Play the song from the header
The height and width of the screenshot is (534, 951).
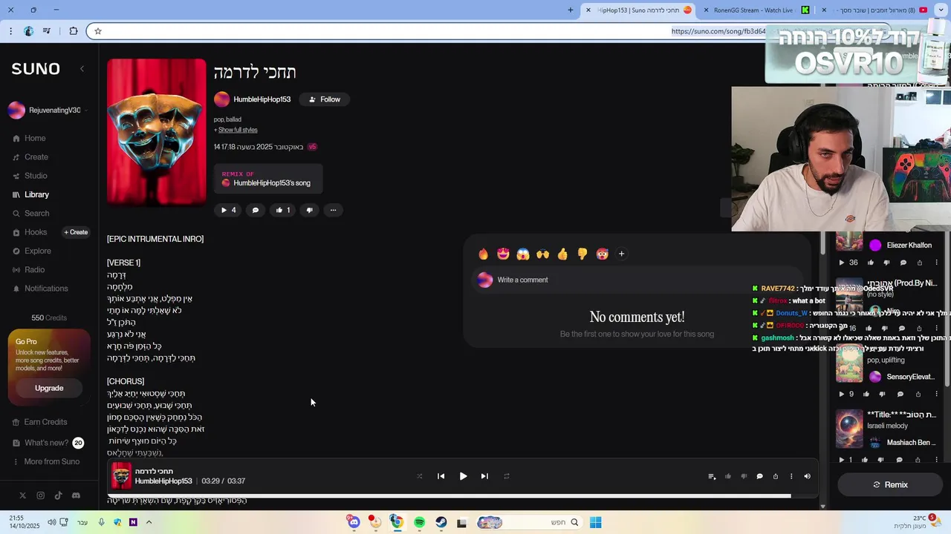click(228, 210)
